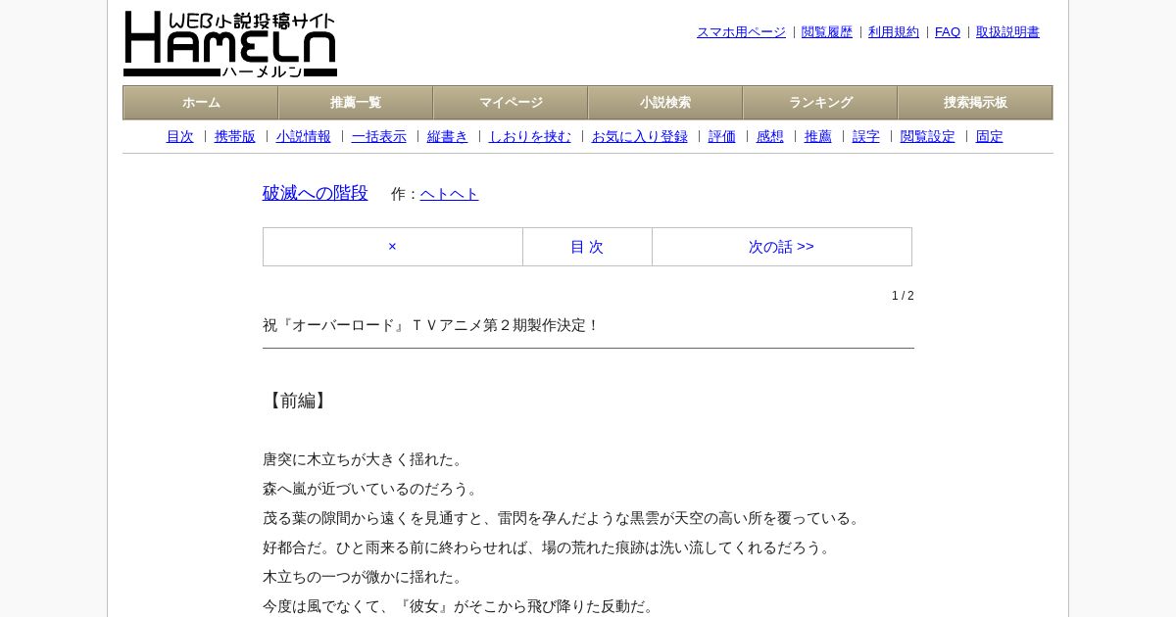Click the line 唐突に木立ちが大きく揺れた。
The width and height of the screenshot is (1176, 617).
365,459
